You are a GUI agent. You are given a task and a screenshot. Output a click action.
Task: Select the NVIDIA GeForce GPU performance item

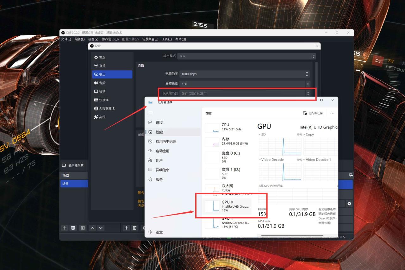click(x=227, y=222)
